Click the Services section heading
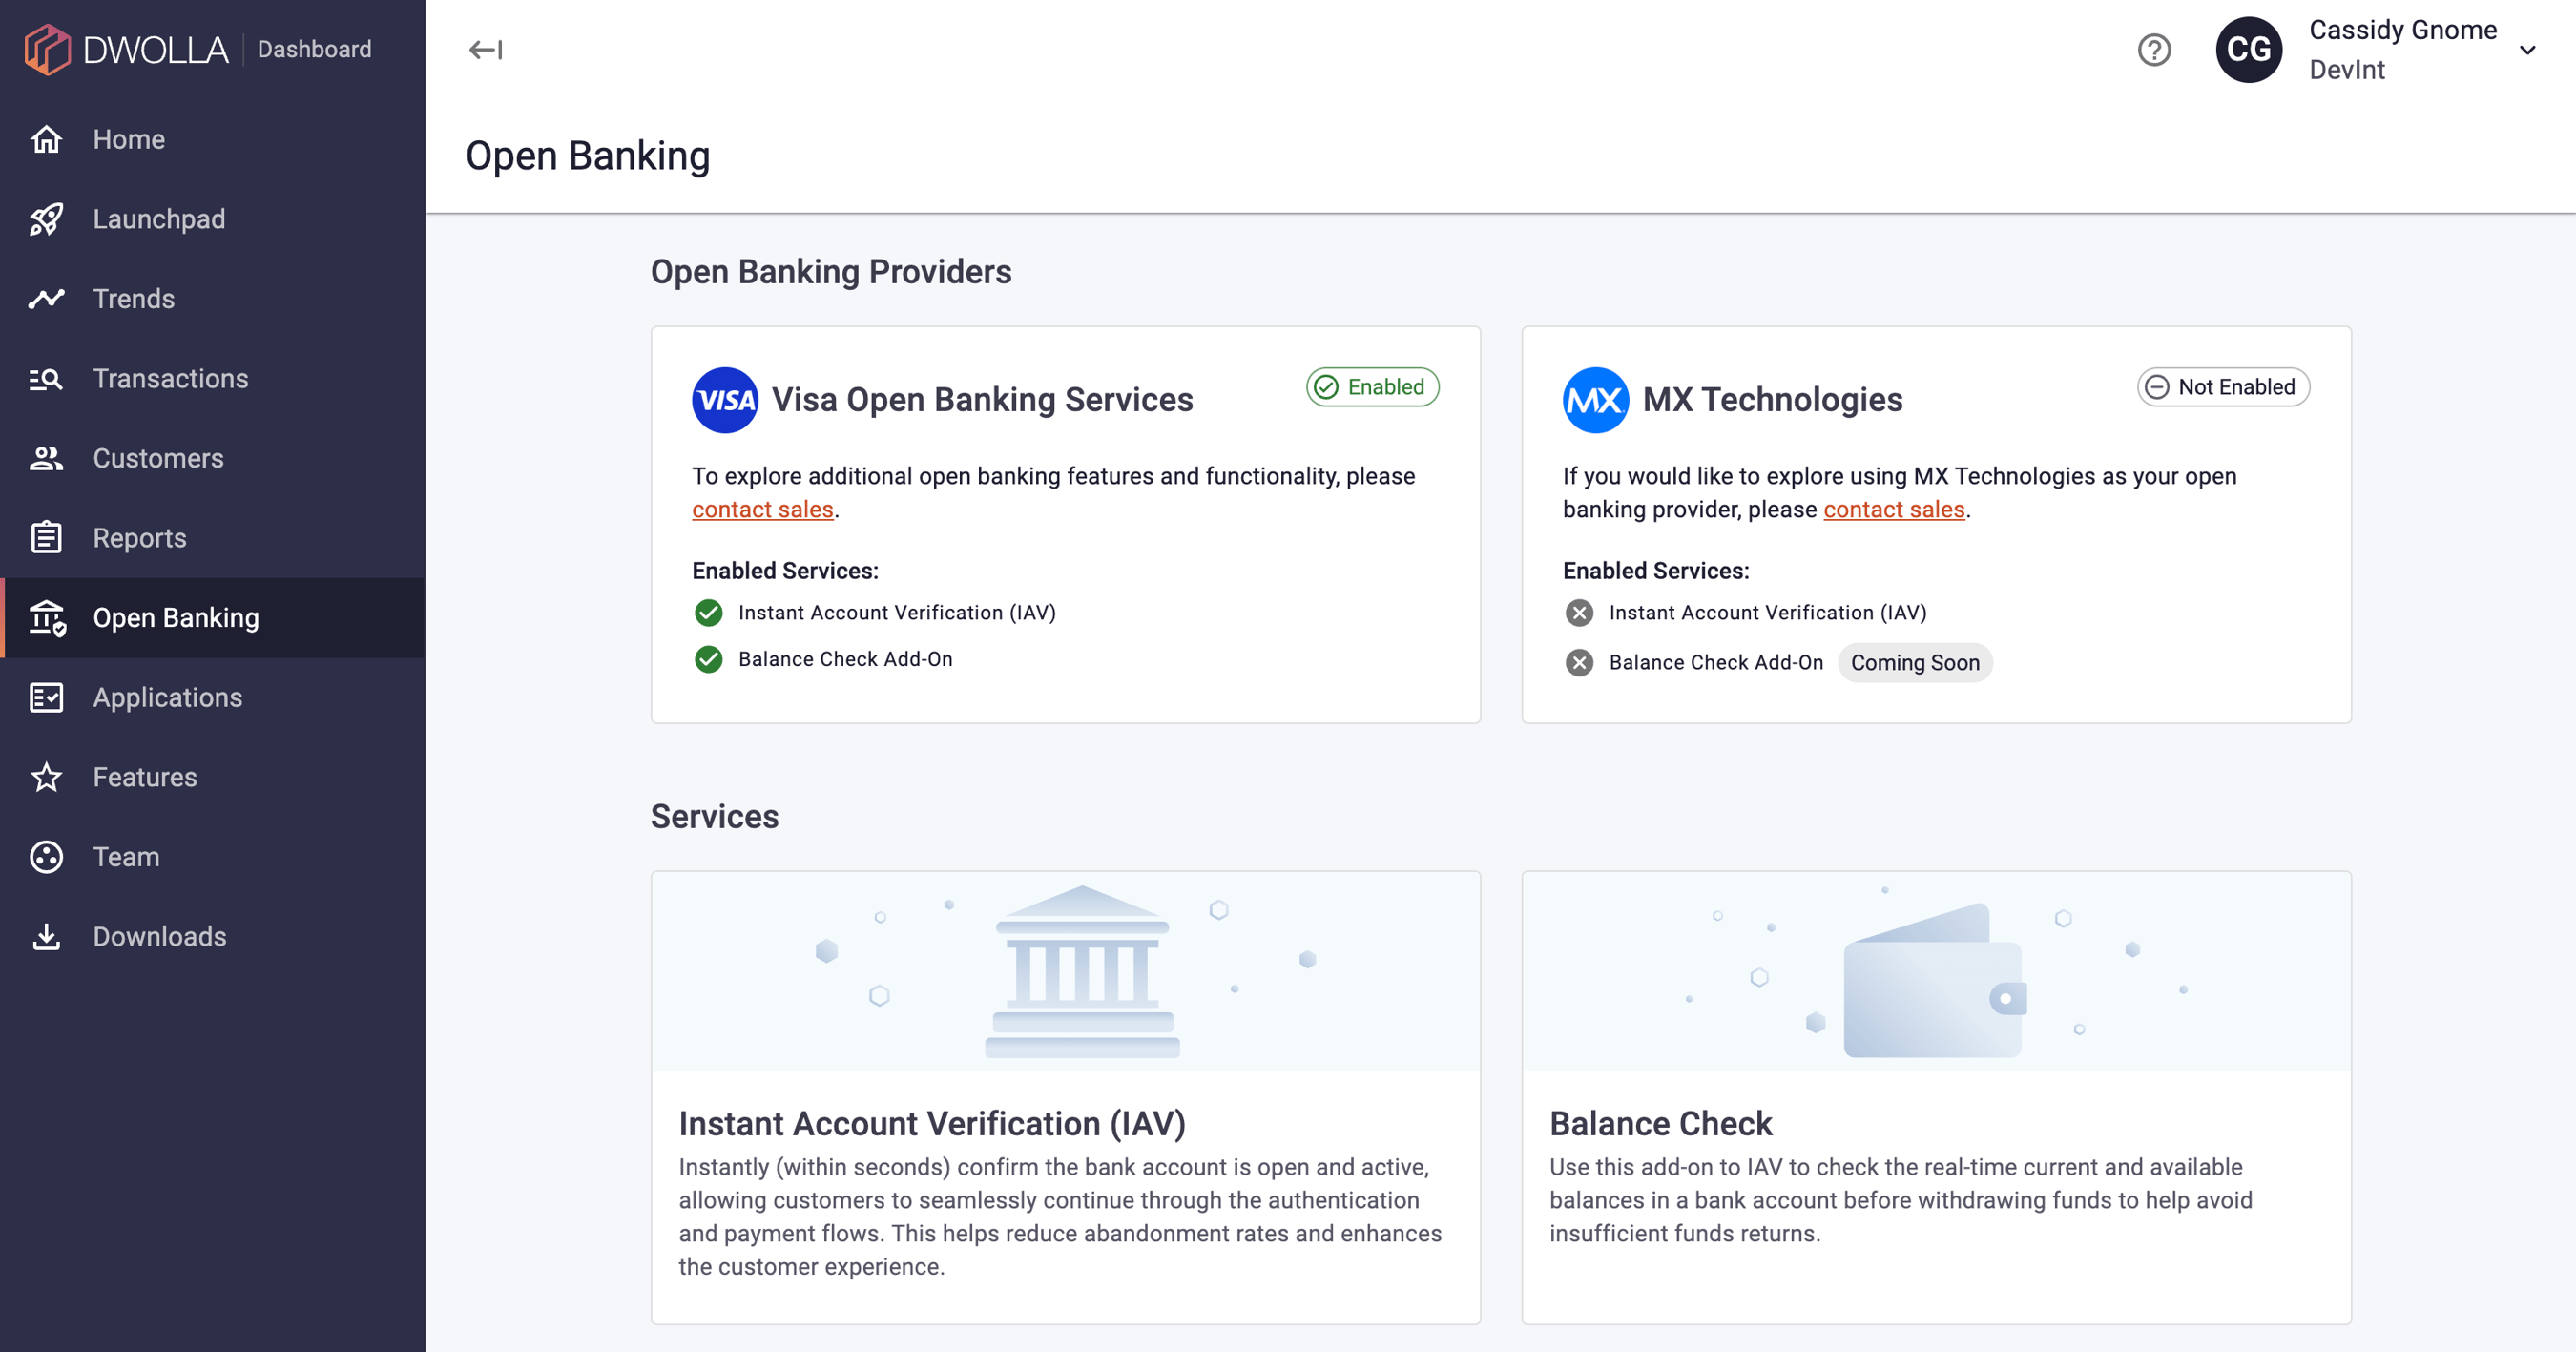This screenshot has height=1352, width=2576. pos(714,817)
